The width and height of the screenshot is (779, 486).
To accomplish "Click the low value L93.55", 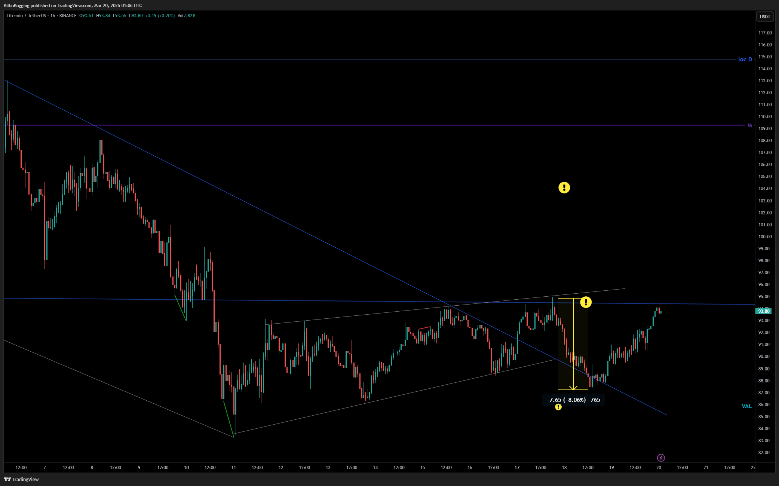I will (x=120, y=16).
